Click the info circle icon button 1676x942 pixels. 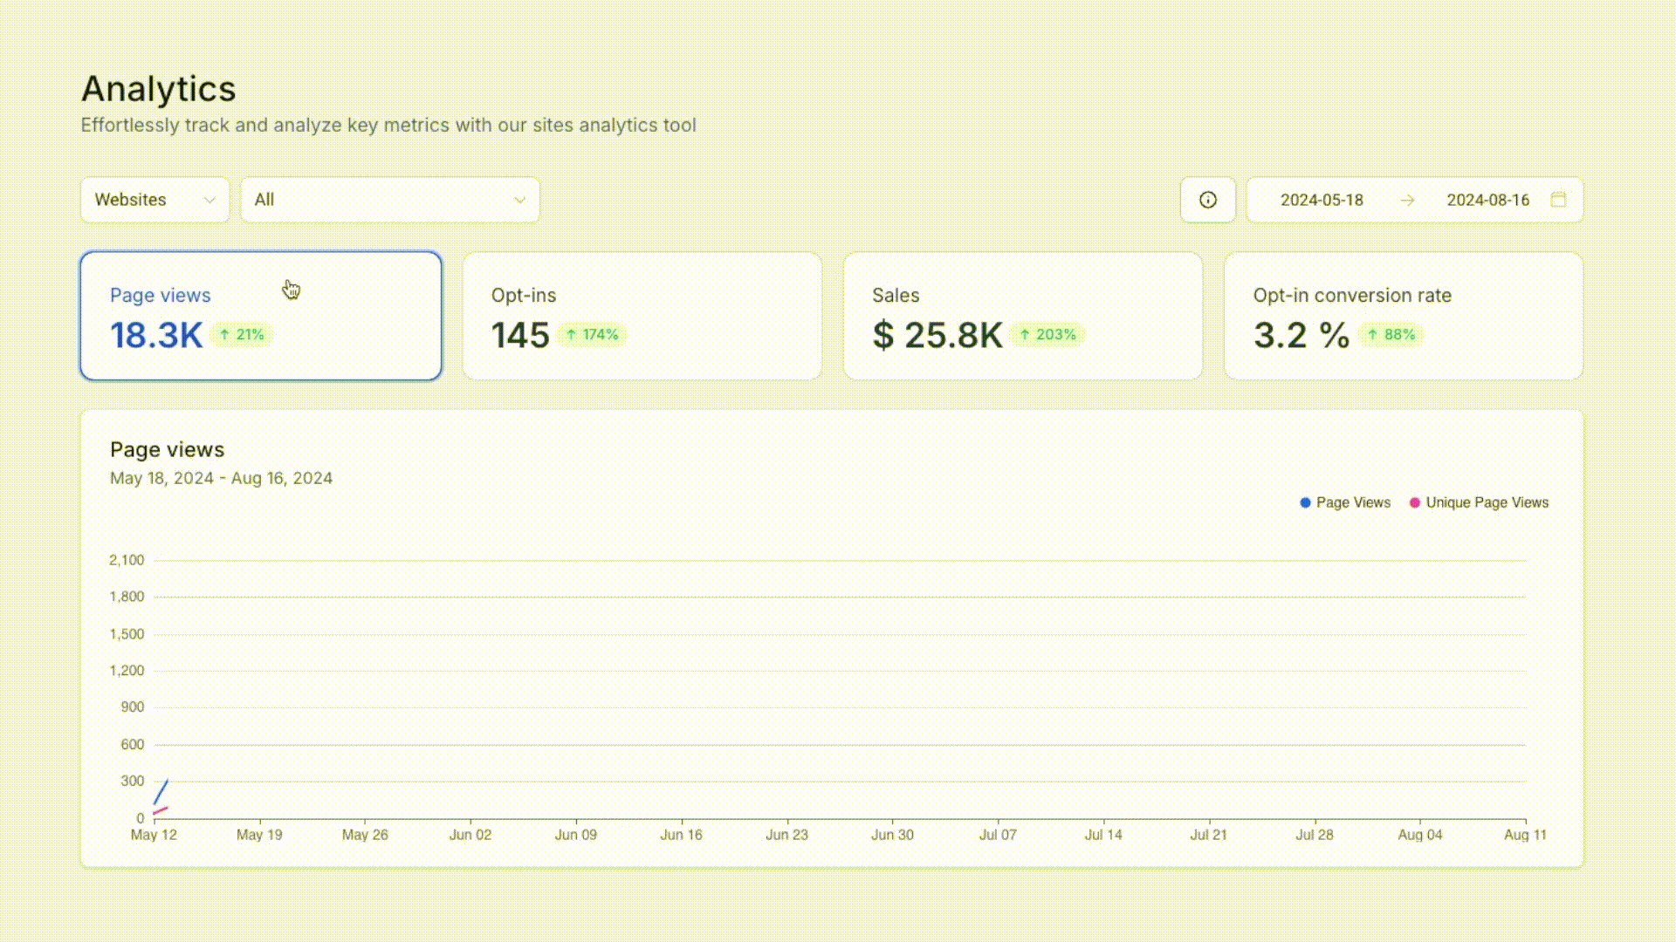point(1207,200)
